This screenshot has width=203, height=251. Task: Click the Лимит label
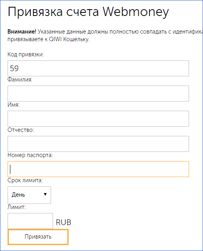[16, 207]
